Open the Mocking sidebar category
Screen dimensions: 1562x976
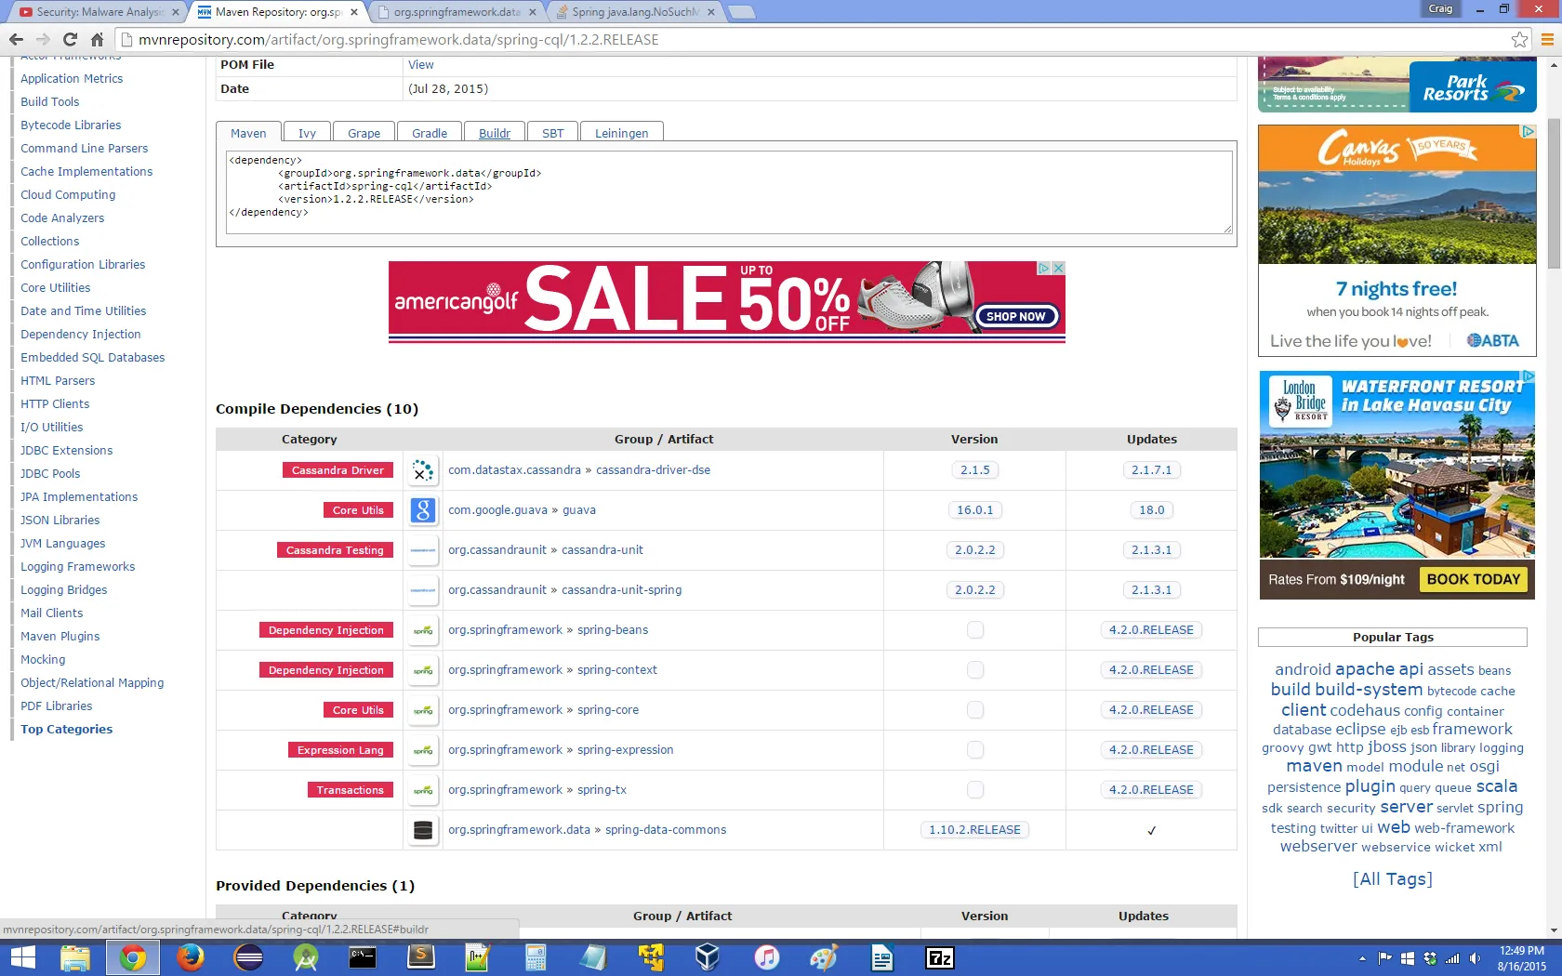(43, 660)
